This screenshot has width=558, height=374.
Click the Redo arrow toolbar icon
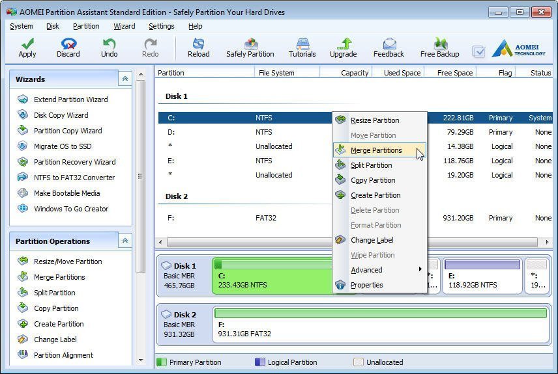pyautogui.click(x=150, y=44)
